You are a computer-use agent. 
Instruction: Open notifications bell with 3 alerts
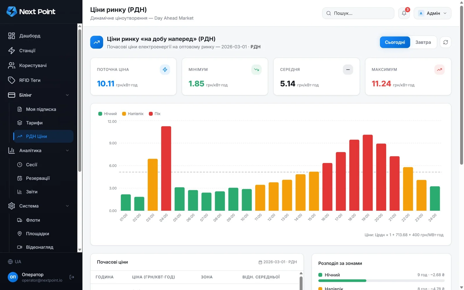click(404, 13)
